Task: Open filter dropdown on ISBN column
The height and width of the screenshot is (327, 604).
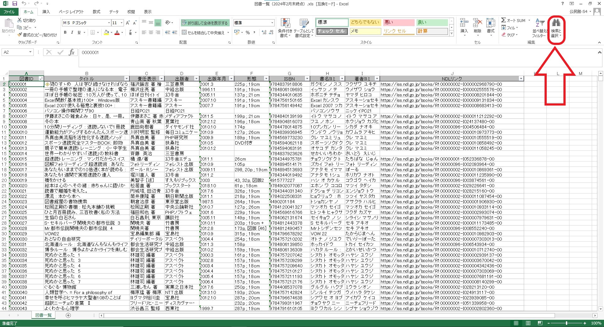Action: [x=307, y=79]
